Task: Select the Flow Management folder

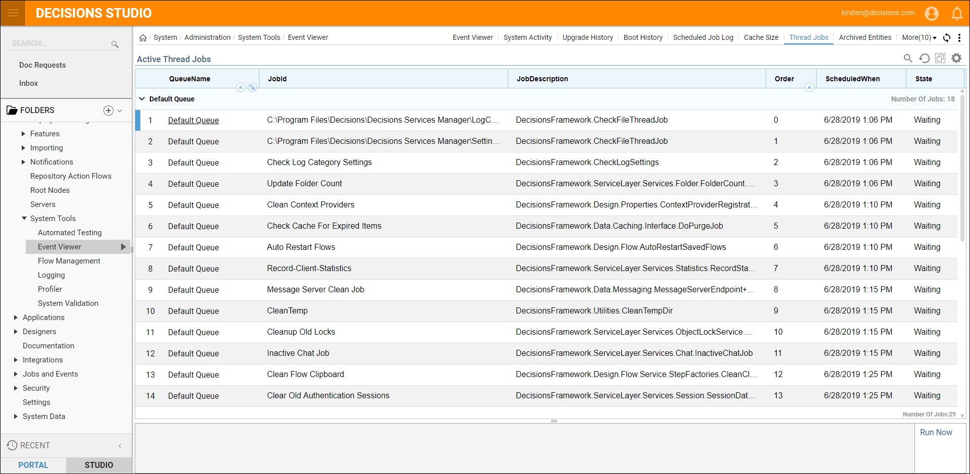Action: click(69, 261)
